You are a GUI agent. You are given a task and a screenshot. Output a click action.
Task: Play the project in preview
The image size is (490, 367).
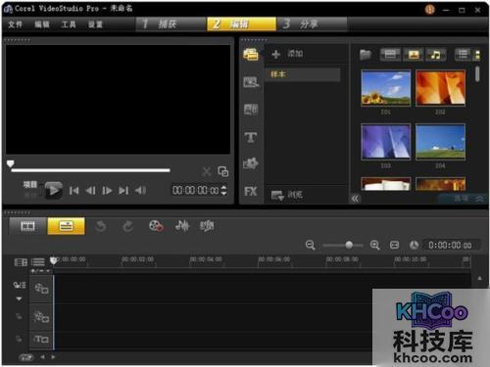(54, 190)
